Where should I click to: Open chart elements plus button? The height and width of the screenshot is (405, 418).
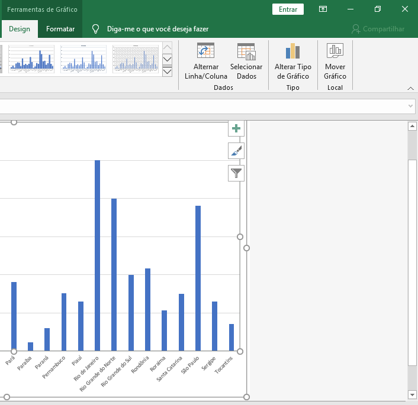236,129
